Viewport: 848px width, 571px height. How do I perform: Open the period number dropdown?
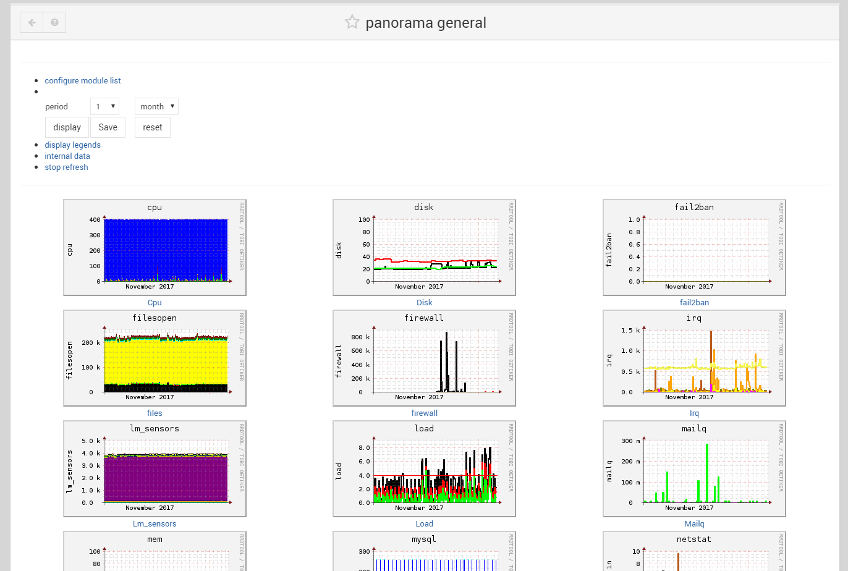pyautogui.click(x=104, y=106)
